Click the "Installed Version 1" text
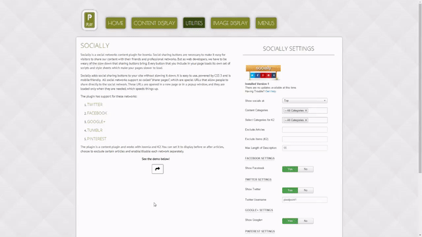422x237 pixels. pyautogui.click(x=256, y=84)
